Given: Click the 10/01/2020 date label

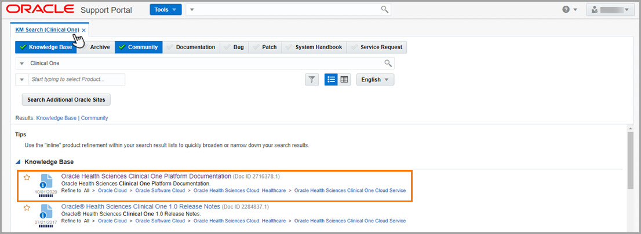Looking at the screenshot, I should [46, 192].
